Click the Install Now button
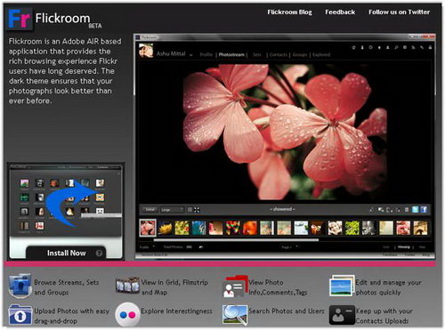The width and height of the screenshot is (445, 330). [66, 253]
